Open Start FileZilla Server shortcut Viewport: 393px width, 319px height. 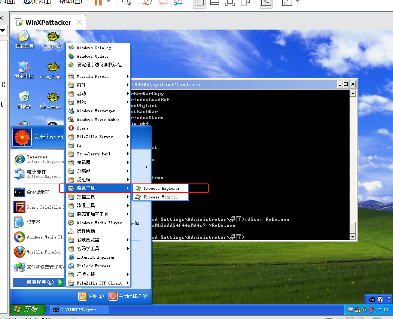coord(38,207)
